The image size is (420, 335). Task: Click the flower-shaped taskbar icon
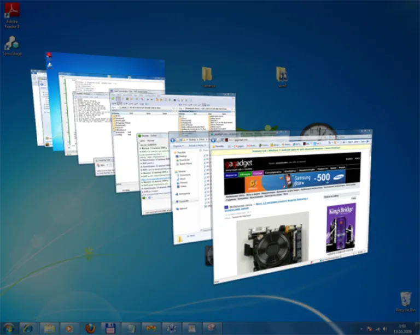(171, 328)
